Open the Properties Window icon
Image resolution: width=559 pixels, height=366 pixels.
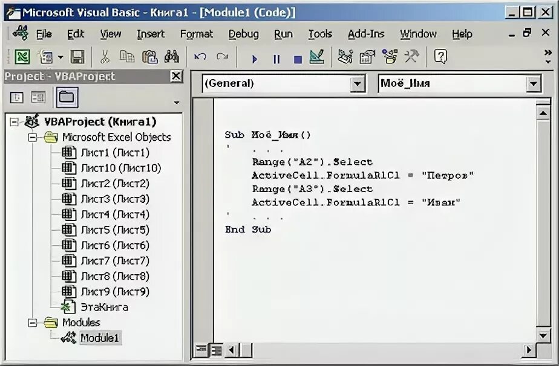tap(367, 57)
